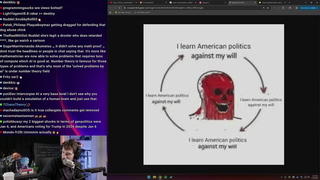Go forward in Chrome

click(x=115, y=8)
